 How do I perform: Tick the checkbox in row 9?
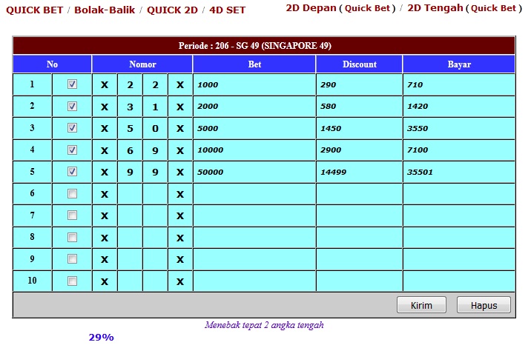tap(72, 259)
